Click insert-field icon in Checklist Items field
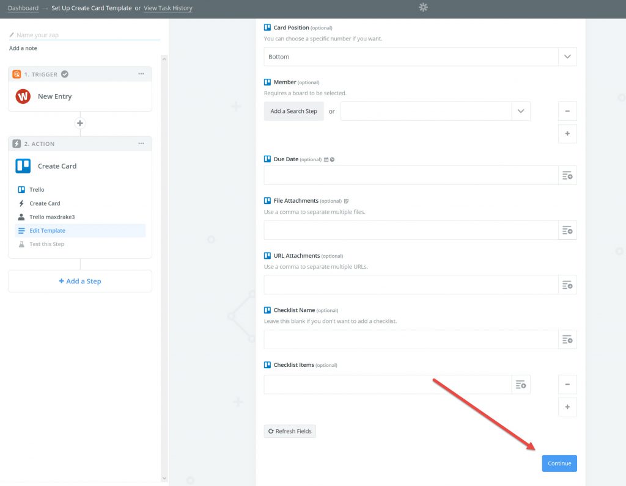Screen dimensions: 626x486 pos(521,385)
